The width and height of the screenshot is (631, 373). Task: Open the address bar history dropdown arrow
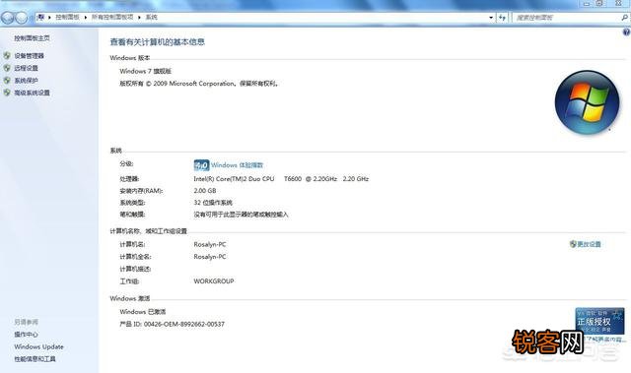click(491, 18)
